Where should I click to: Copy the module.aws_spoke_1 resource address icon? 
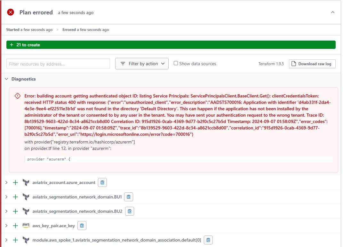point(208,240)
